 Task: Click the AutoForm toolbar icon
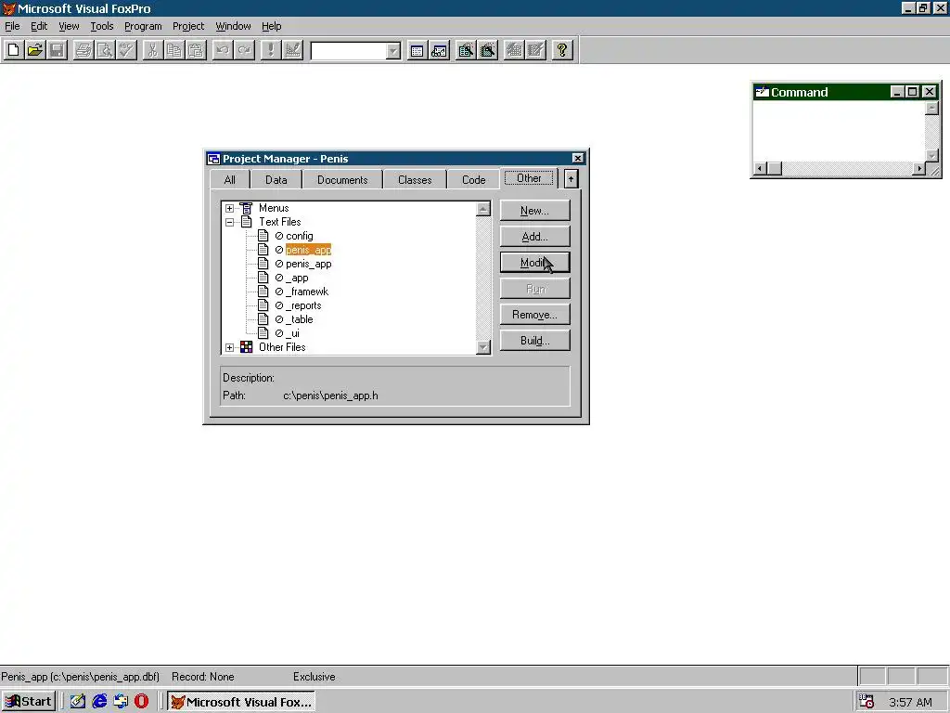pyautogui.click(x=514, y=50)
